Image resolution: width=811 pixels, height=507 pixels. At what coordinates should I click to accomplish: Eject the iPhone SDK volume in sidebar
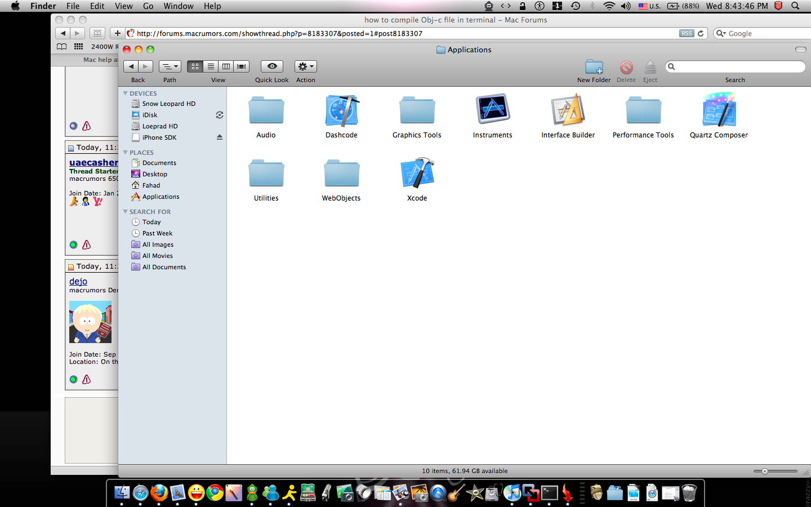[x=220, y=137]
